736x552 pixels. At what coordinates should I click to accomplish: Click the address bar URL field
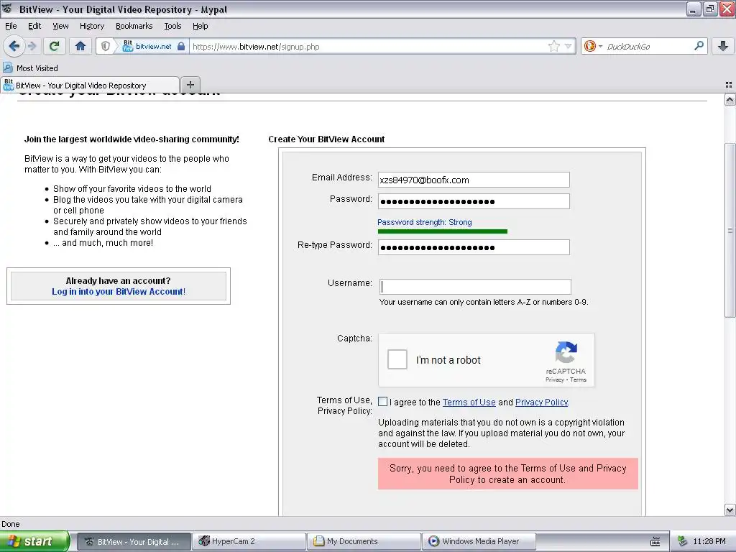point(369,47)
